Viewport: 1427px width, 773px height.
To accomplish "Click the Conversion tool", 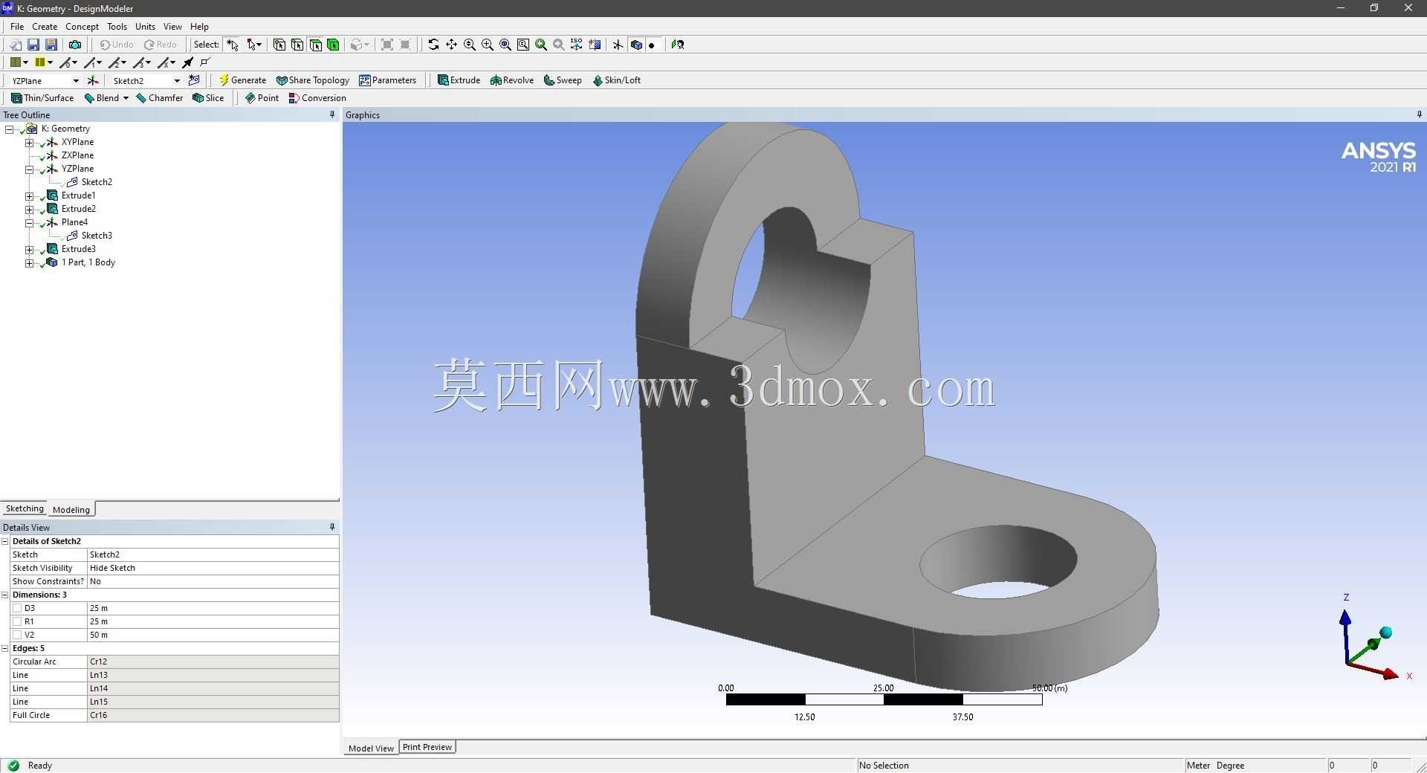I will coord(317,98).
